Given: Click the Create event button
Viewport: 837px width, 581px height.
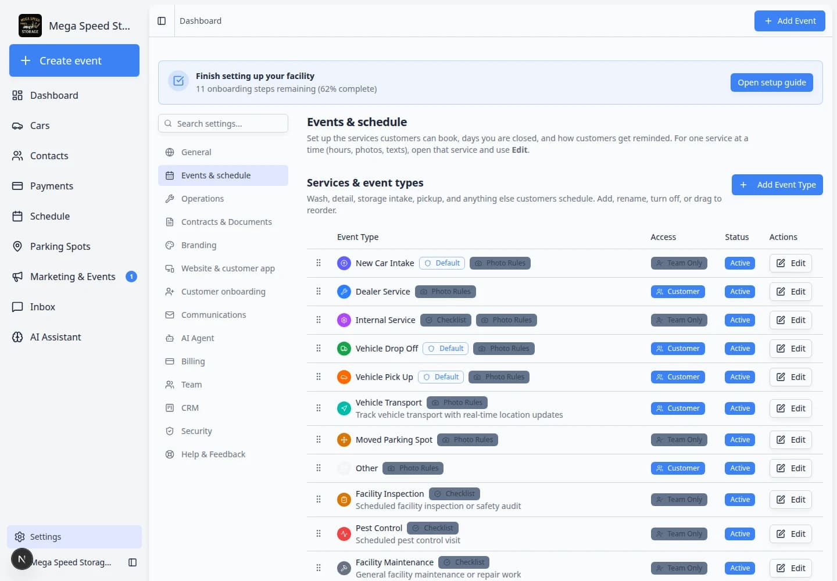Looking at the screenshot, I should pos(74,60).
